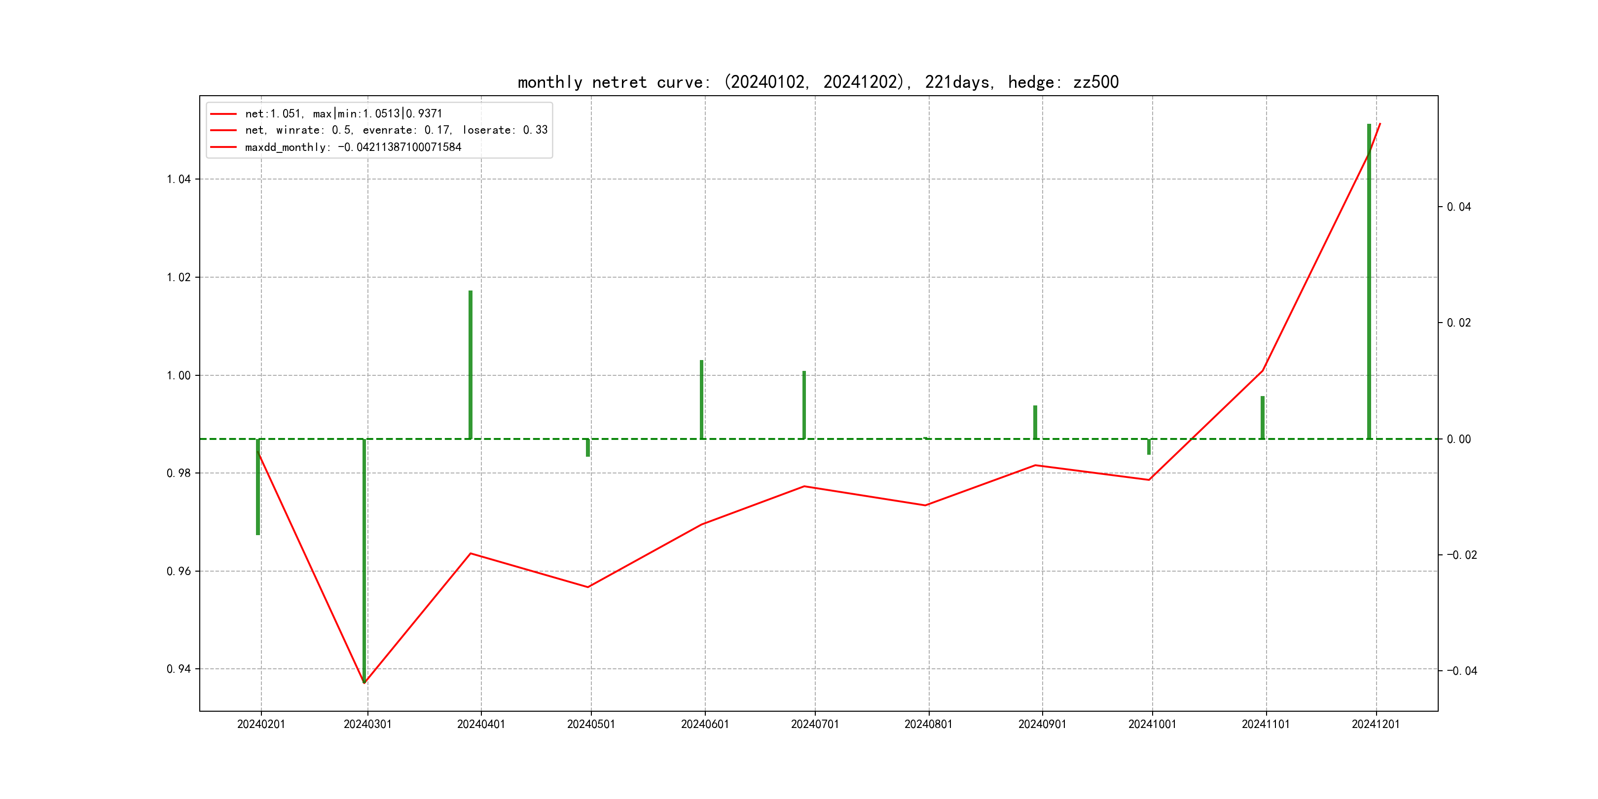1598x799 pixels.
Task: Click the green bar near 20240901
Action: pyautogui.click(x=1035, y=422)
